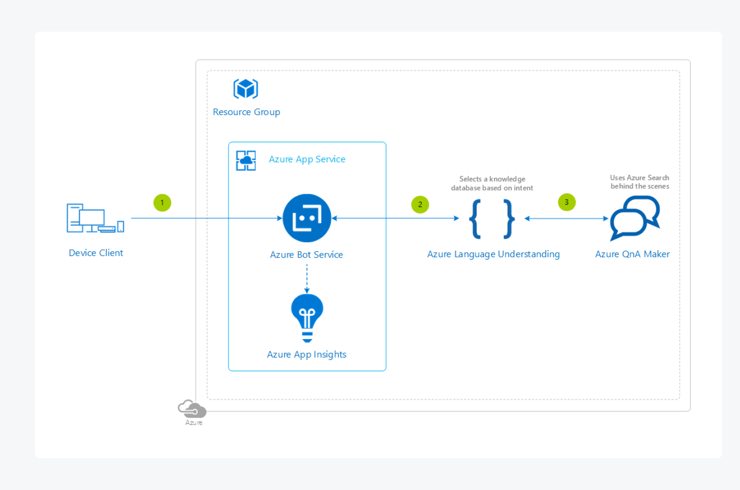
Task: Select the Azure App Service icon
Action: click(x=246, y=161)
